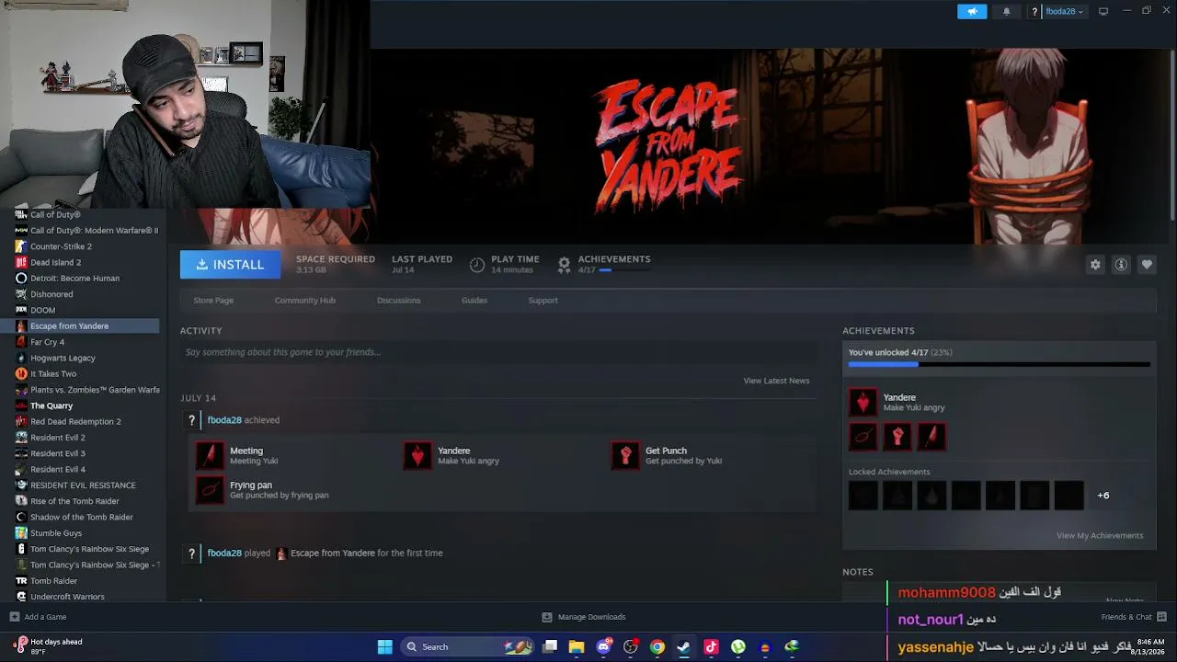Select Dead Island 2 in library

(x=55, y=262)
